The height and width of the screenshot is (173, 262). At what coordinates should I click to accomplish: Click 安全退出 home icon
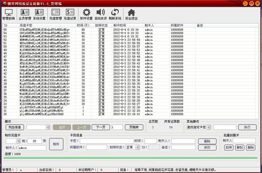click(x=131, y=14)
